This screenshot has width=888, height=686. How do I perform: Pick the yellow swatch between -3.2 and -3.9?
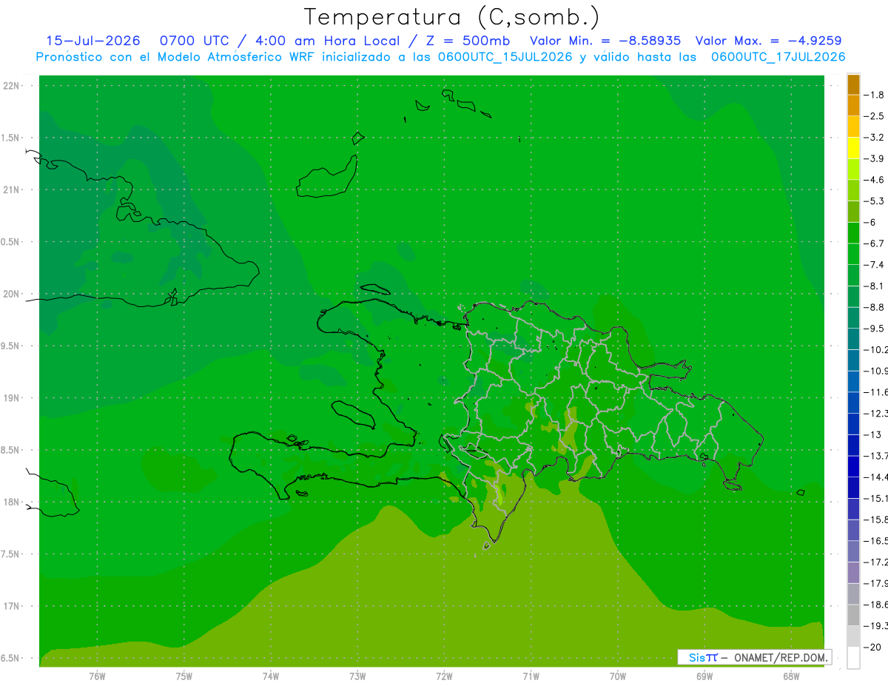pyautogui.click(x=853, y=148)
